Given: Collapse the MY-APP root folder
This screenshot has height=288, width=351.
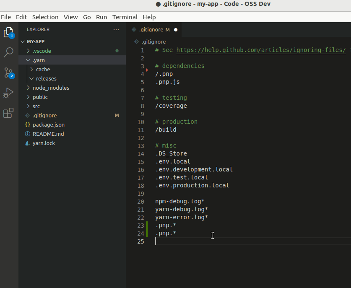Looking at the screenshot, I should point(23,42).
